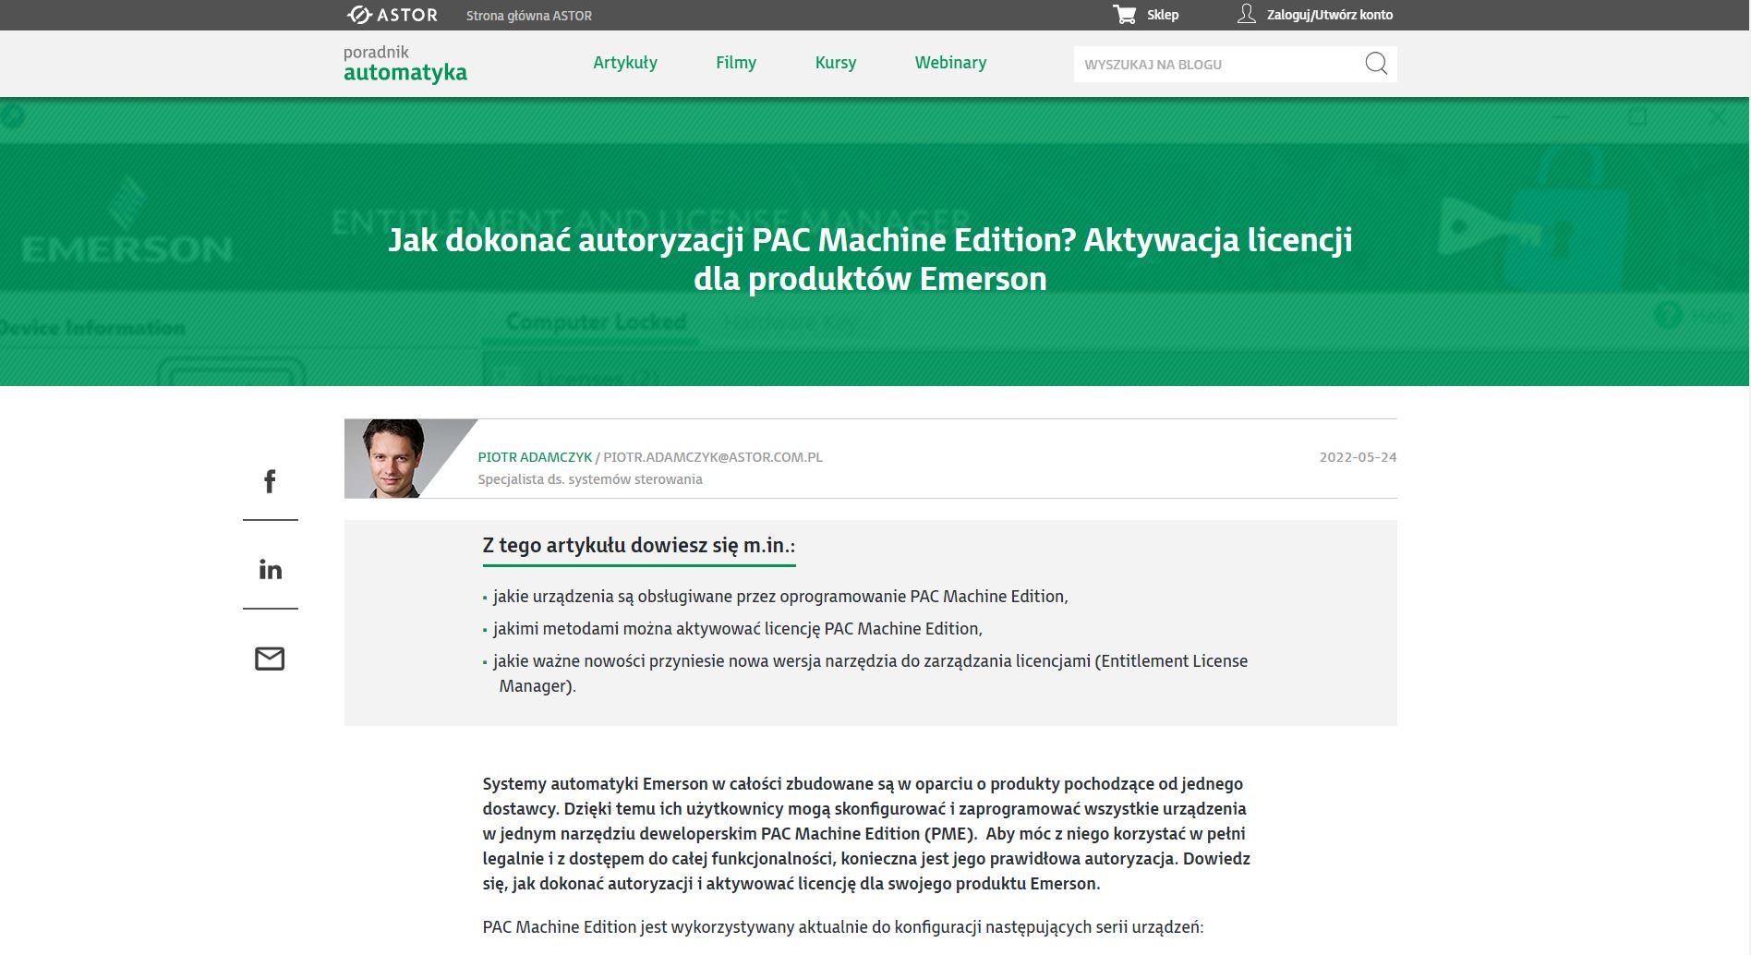The width and height of the screenshot is (1751, 955).
Task: Click bullet 'jakimi metodami można aktywować licencję'
Action: click(x=737, y=629)
